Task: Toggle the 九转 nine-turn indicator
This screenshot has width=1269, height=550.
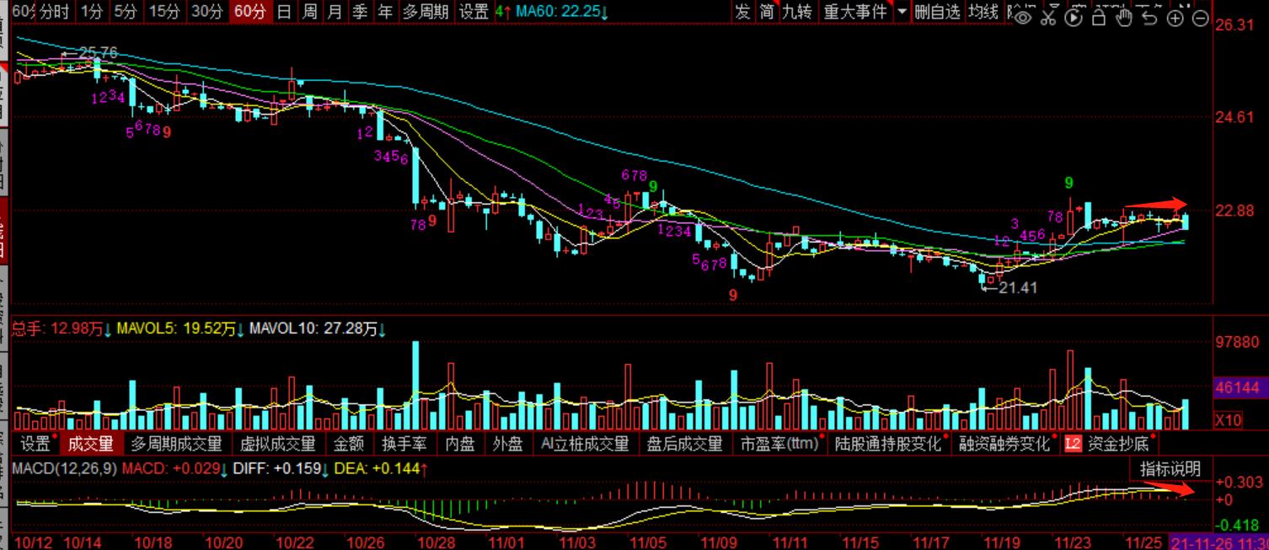Action: coord(797,12)
